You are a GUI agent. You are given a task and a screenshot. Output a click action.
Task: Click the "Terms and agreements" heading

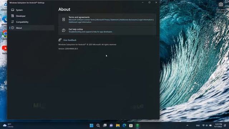79,17
